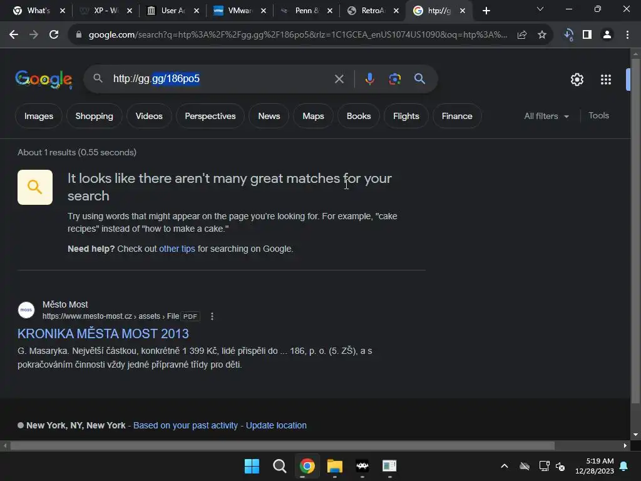Go to the Google logo homepage
The width and height of the screenshot is (641, 481).
point(44,80)
